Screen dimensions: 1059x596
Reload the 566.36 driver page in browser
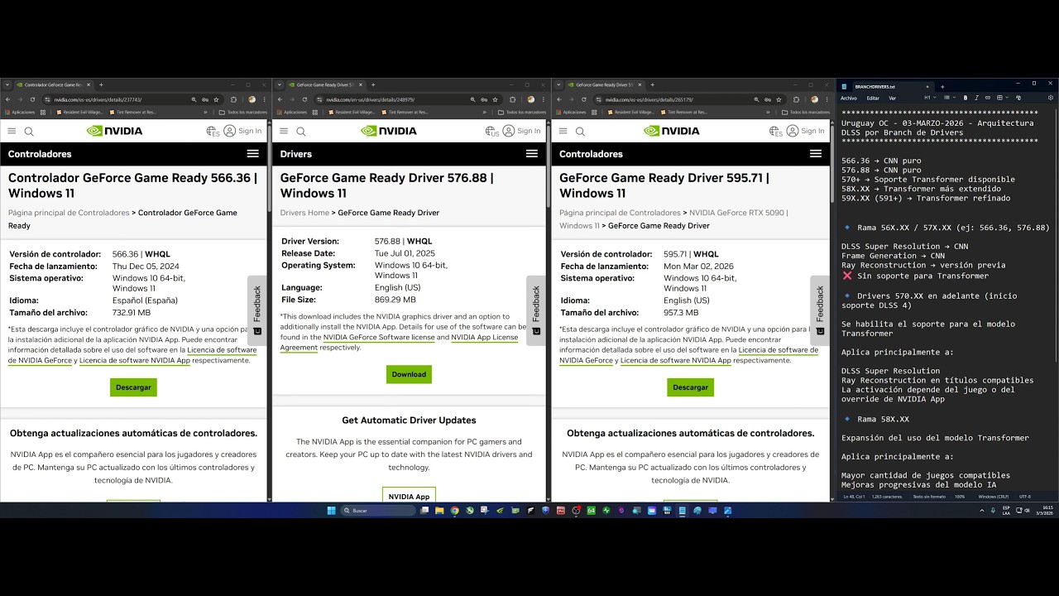[32, 99]
